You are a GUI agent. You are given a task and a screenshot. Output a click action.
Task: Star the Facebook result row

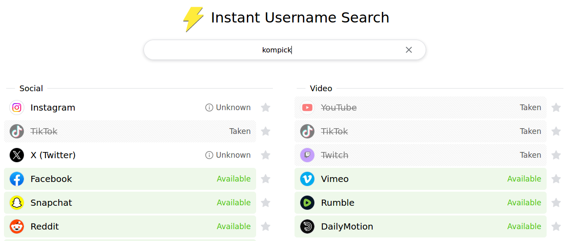tap(265, 179)
